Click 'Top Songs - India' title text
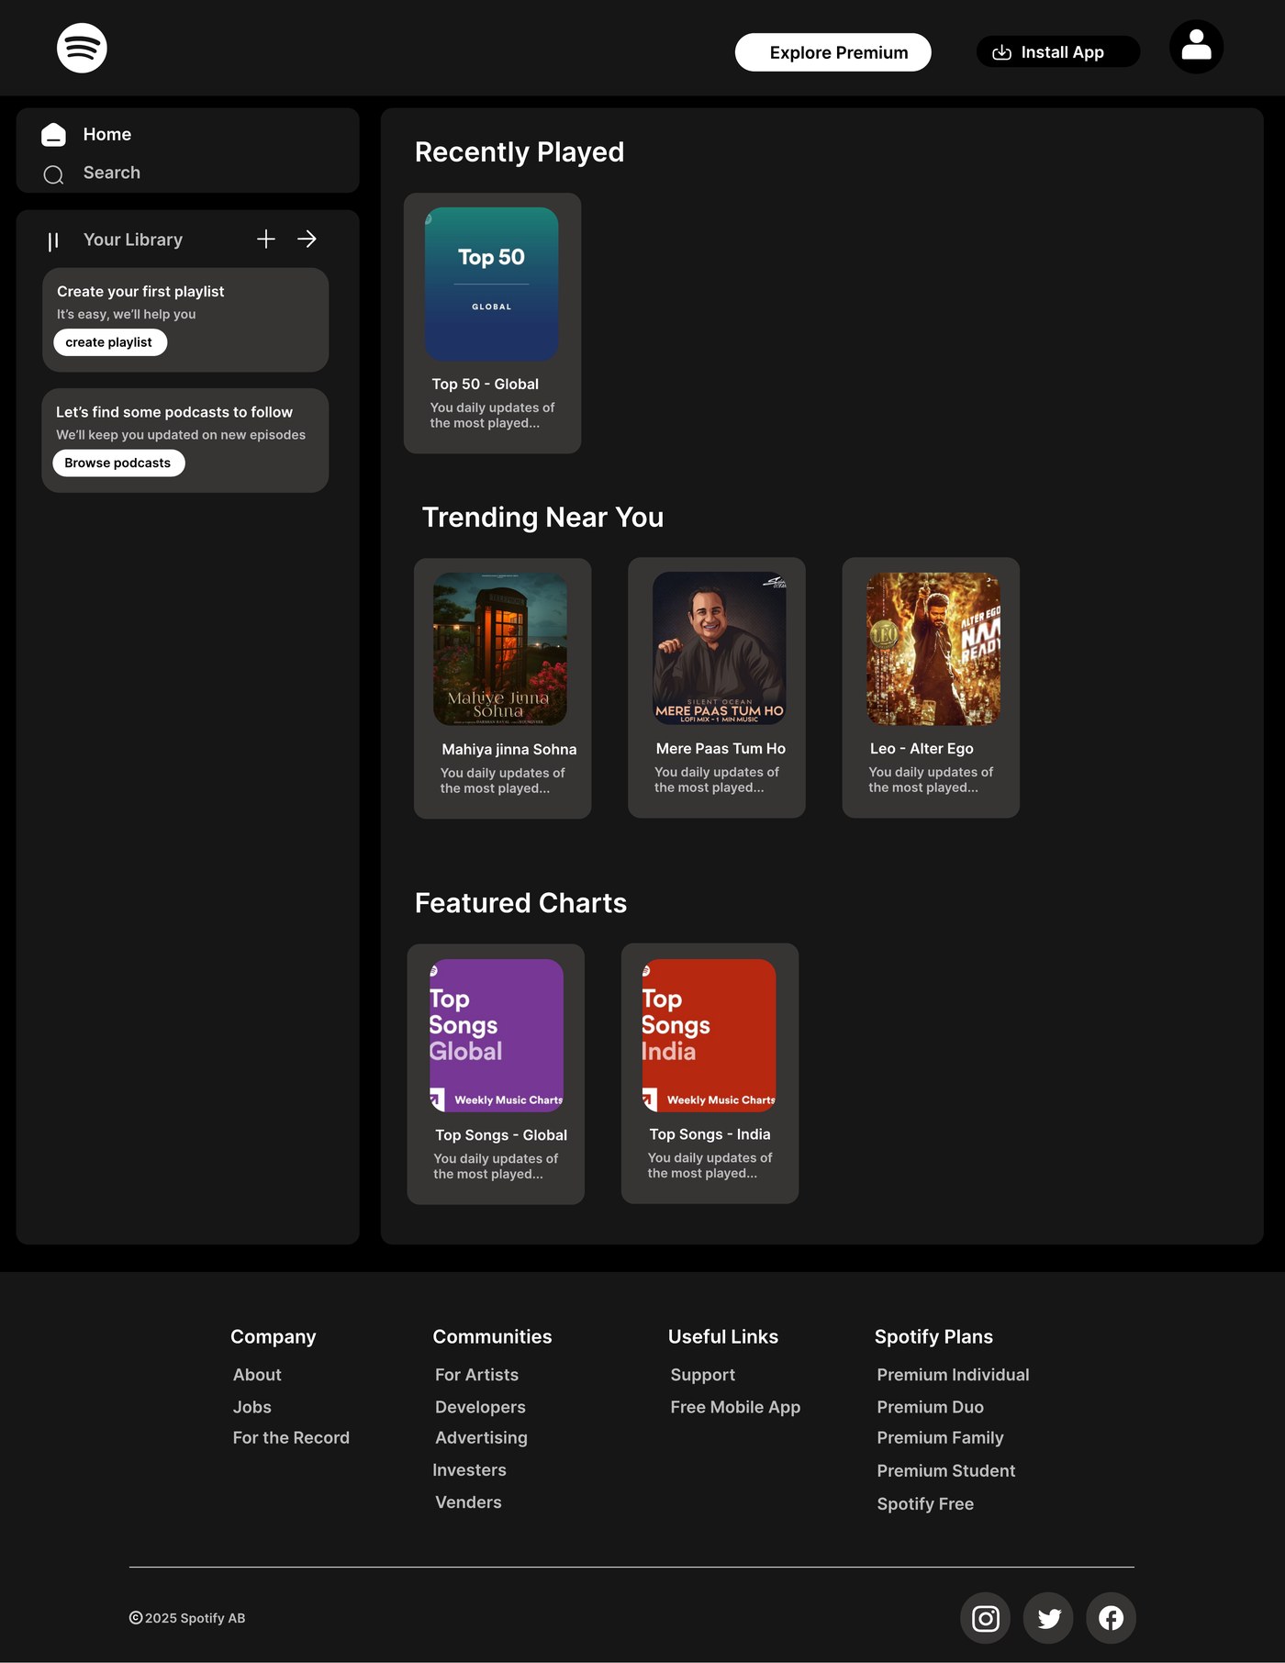Screen dimensions: 1285x1663 click(x=710, y=1133)
